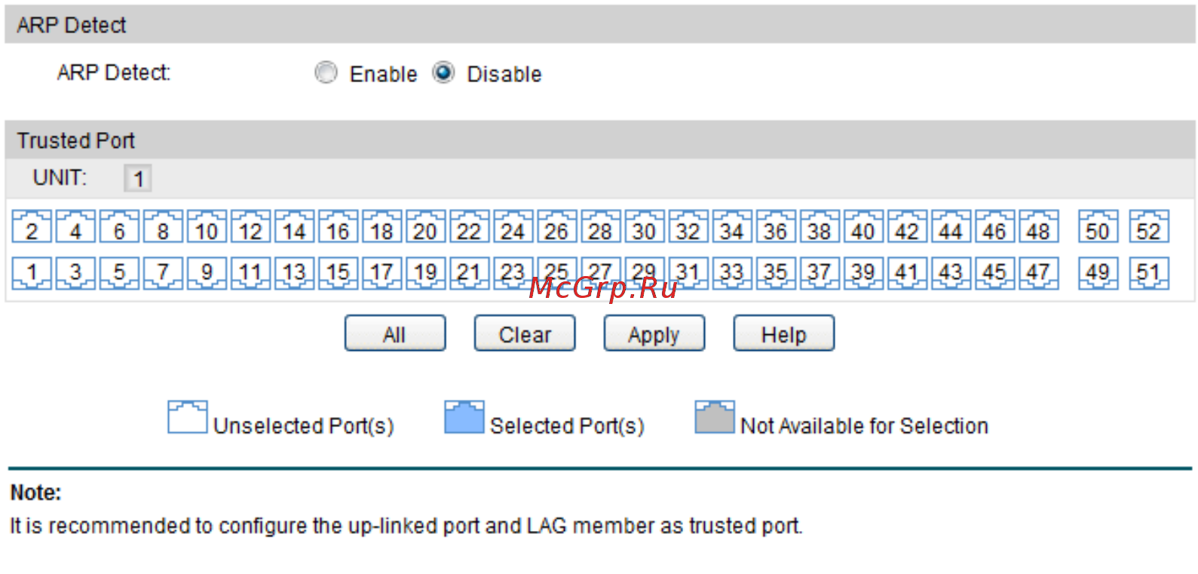Image resolution: width=1198 pixels, height=574 pixels.
Task: Click port 26 icon
Action: [556, 227]
